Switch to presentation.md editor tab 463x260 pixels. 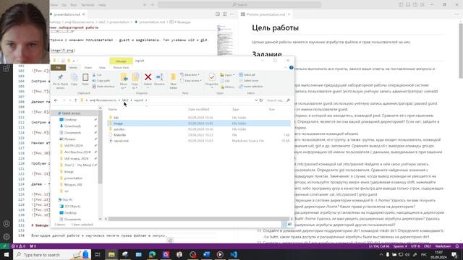[x=68, y=14]
